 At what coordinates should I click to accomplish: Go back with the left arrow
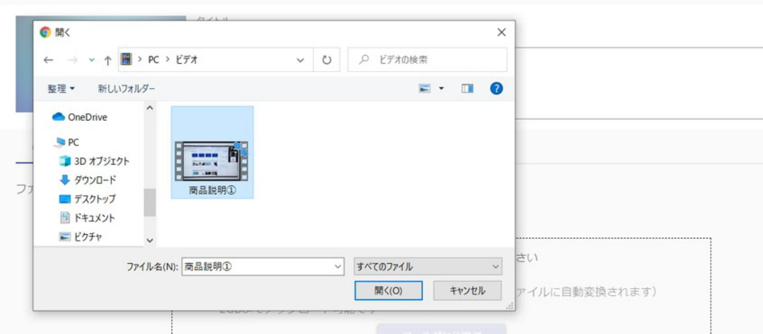48,60
